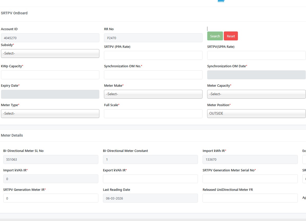
Task: Click the RR No field
Action: click(153, 38)
